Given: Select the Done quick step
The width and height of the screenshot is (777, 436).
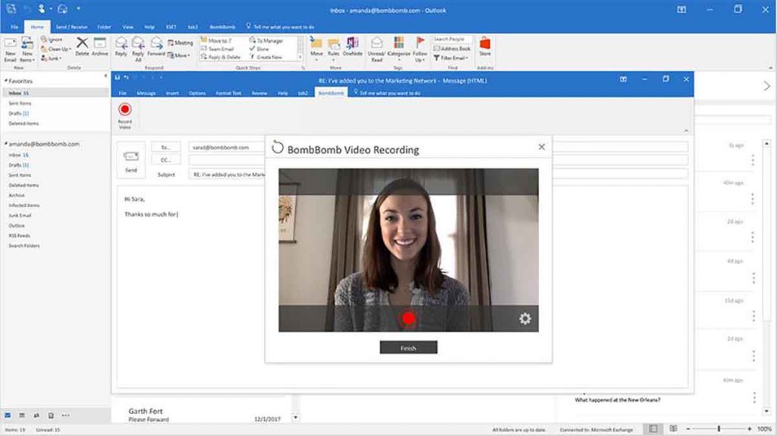Looking at the screenshot, I should [x=260, y=49].
